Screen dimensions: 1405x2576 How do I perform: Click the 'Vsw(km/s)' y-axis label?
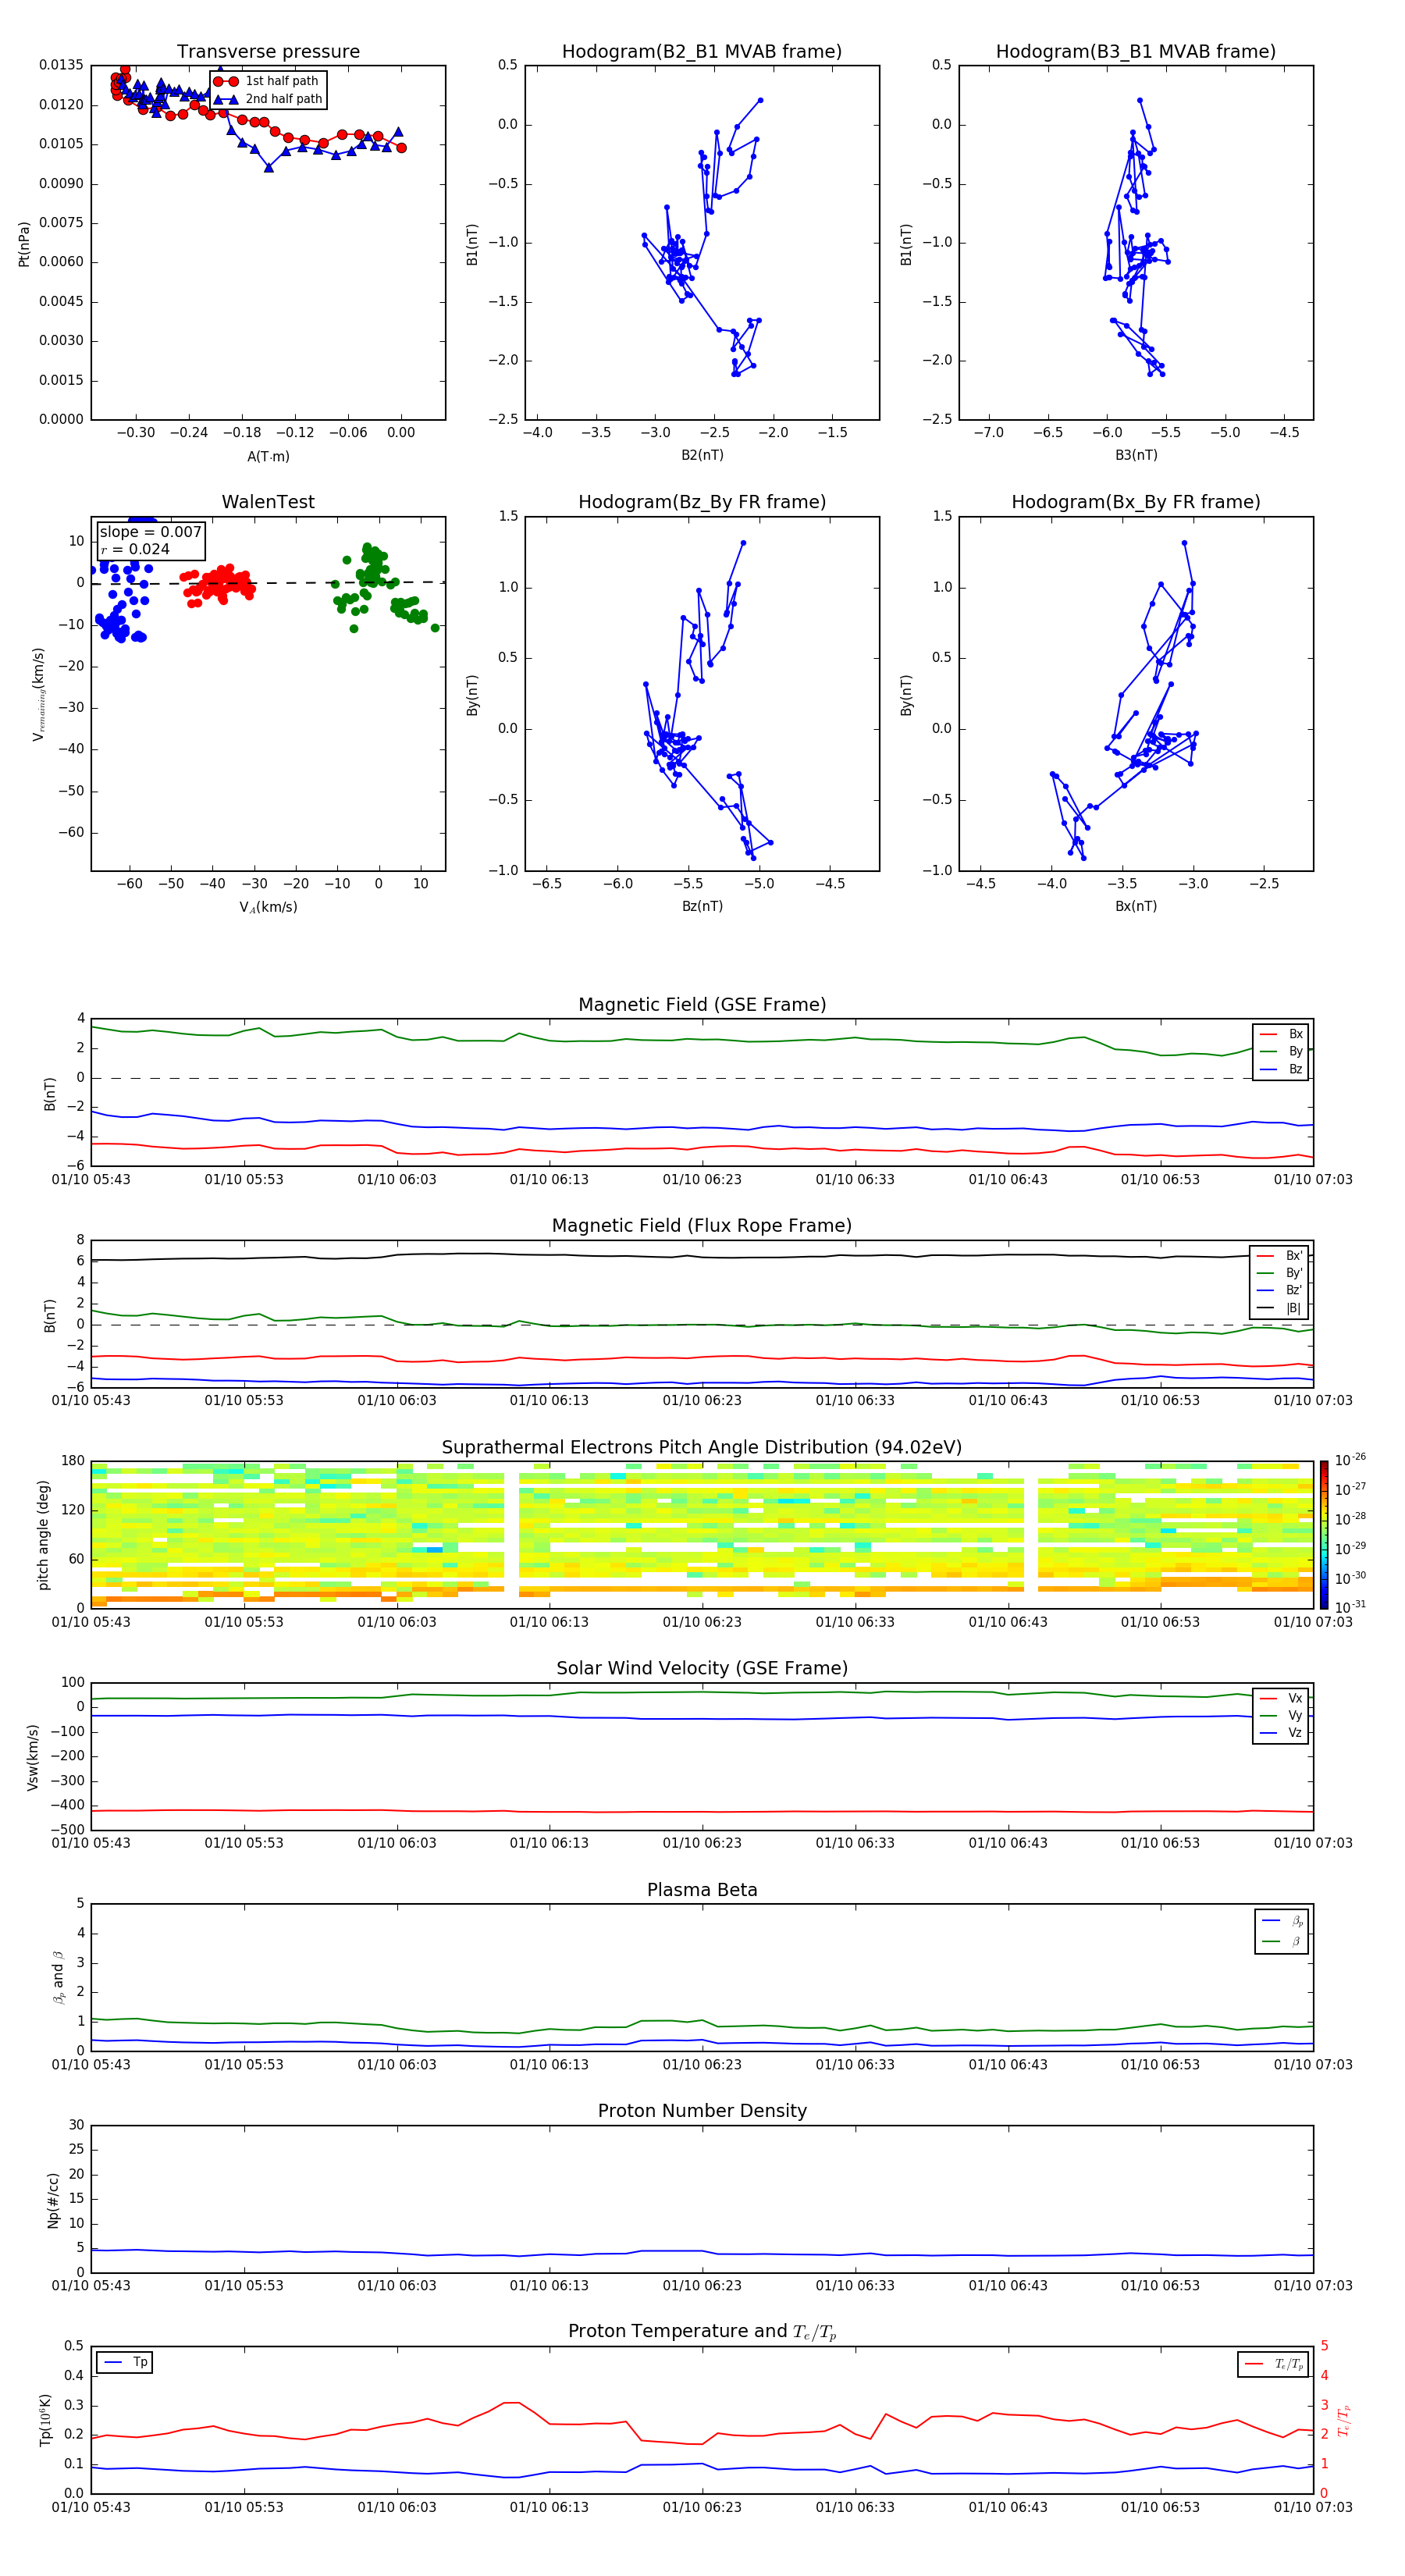[x=33, y=1757]
